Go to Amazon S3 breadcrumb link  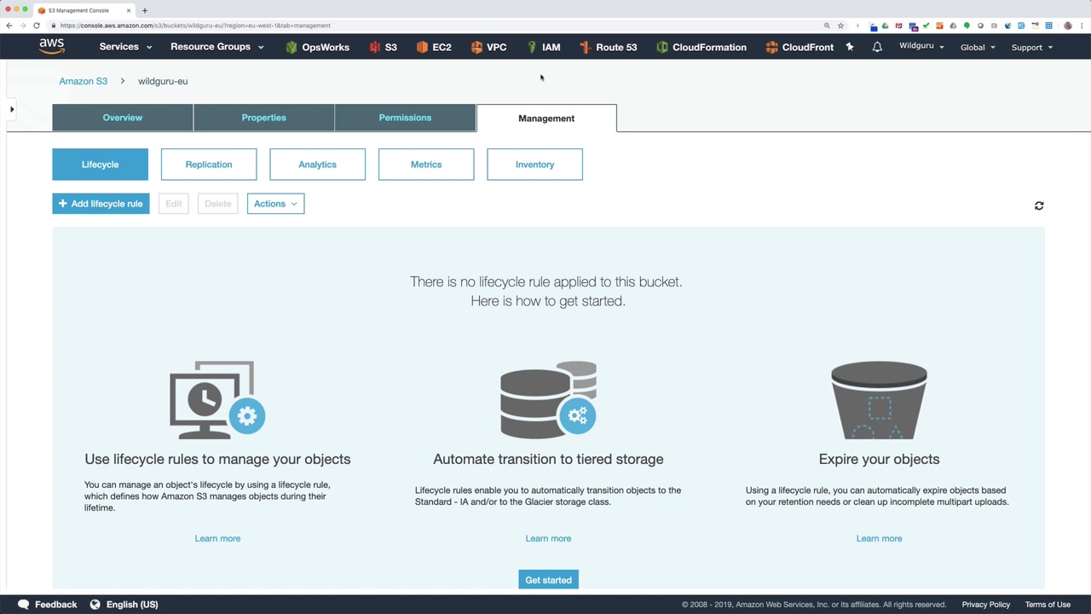pyautogui.click(x=84, y=81)
